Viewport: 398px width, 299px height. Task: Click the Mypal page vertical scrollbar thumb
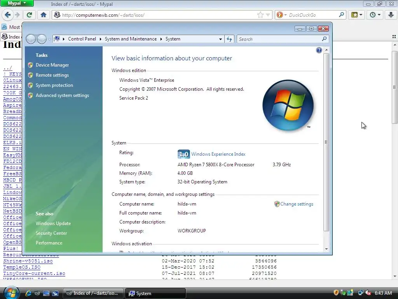click(x=395, y=87)
